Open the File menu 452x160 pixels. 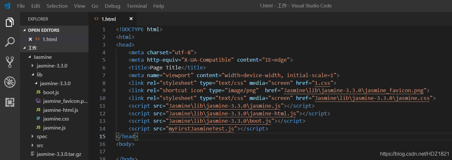[x=21, y=6]
